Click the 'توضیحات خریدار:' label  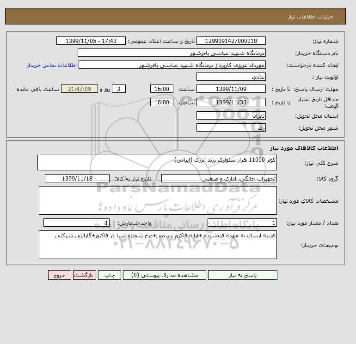(x=320, y=245)
